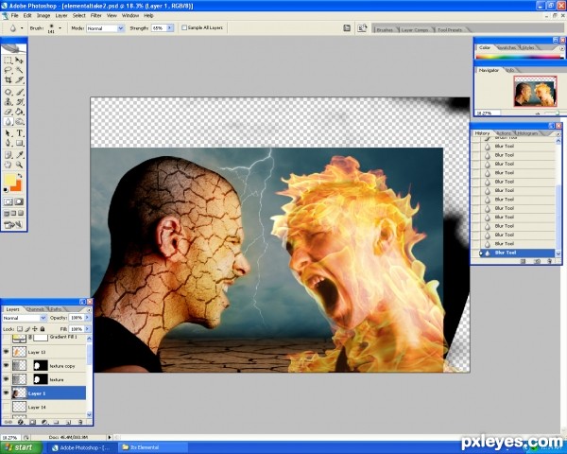Enable Sample All Layers checkbox
Viewport: 567px width, 454px height.
pos(184,27)
